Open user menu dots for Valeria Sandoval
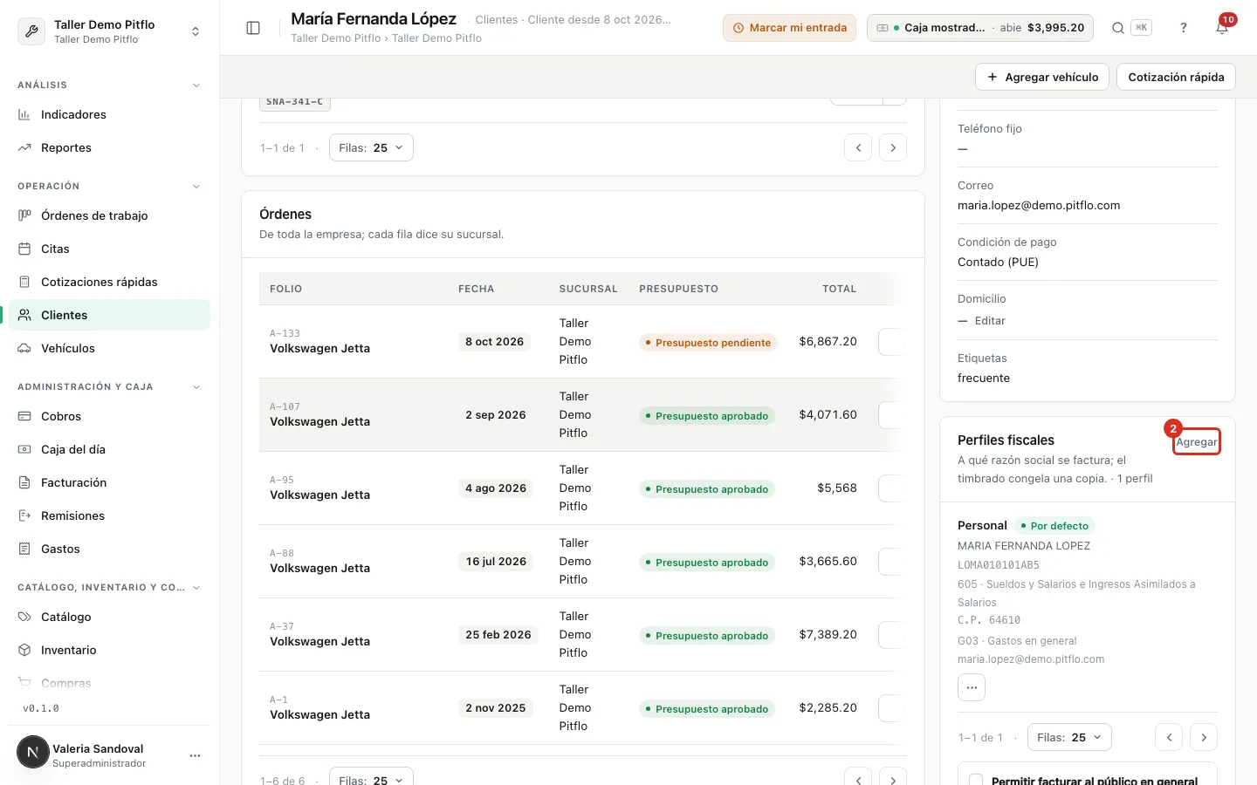Viewport: 1257px width, 785px height. coord(195,755)
